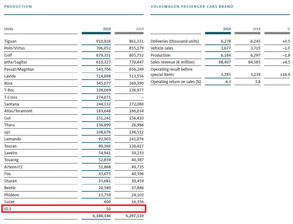Viewport: 293px width, 224px height.
Task: Click the Beetle row label
Action: pyautogui.click(x=10, y=188)
